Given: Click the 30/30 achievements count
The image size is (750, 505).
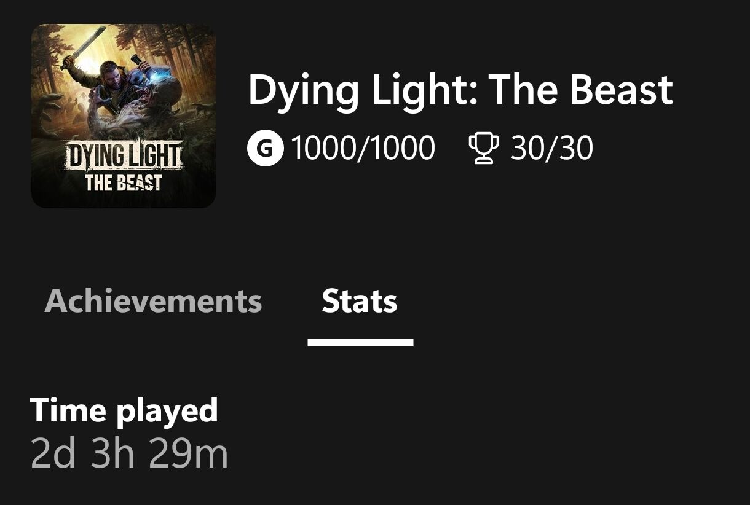Looking at the screenshot, I should coord(551,149).
